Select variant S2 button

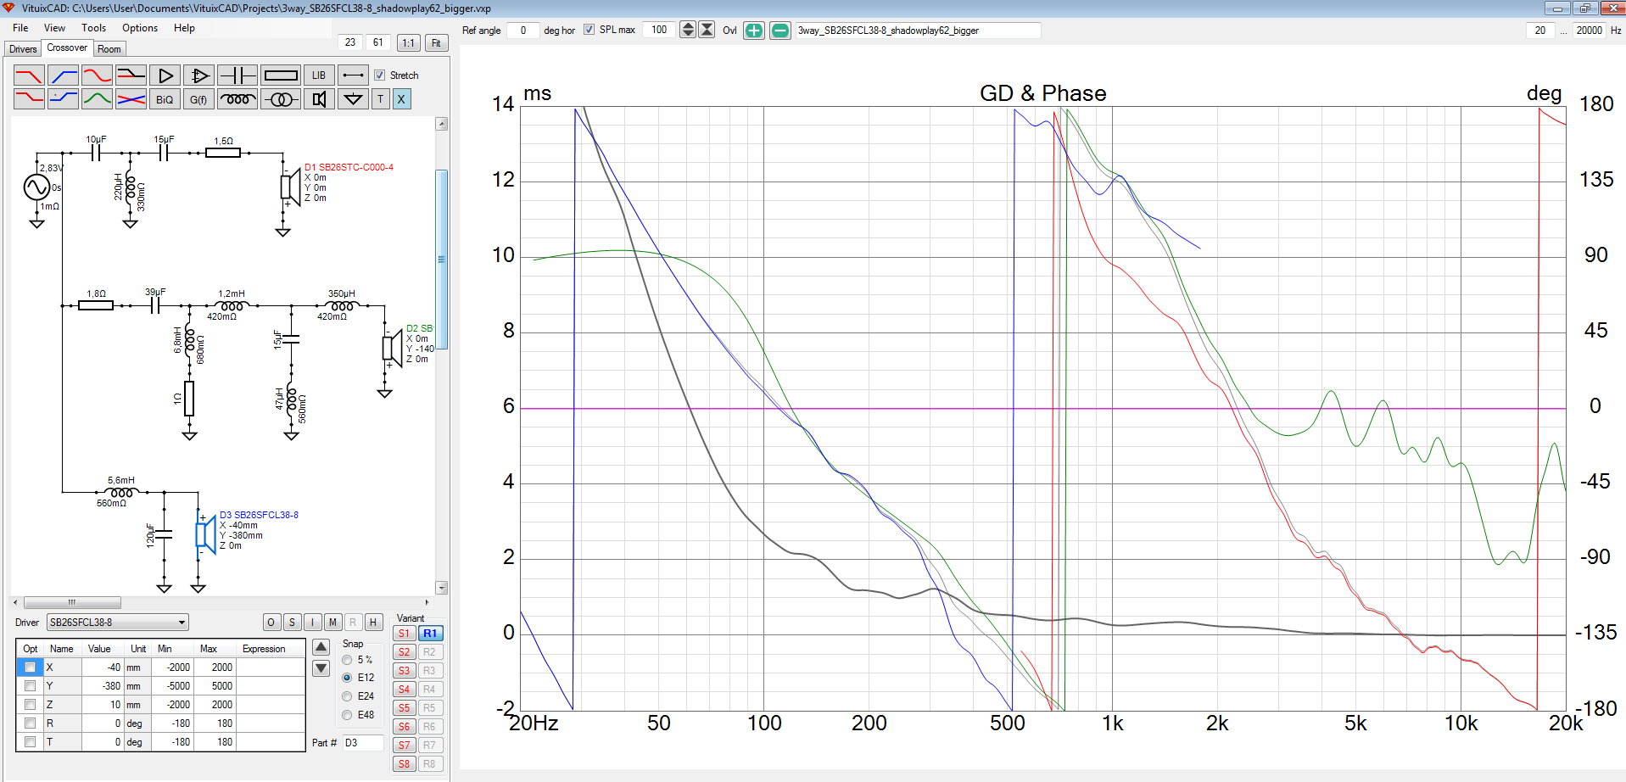(x=404, y=652)
